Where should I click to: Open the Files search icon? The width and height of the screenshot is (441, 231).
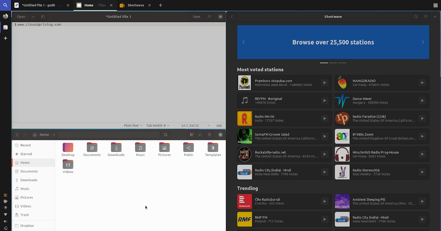click(x=165, y=135)
